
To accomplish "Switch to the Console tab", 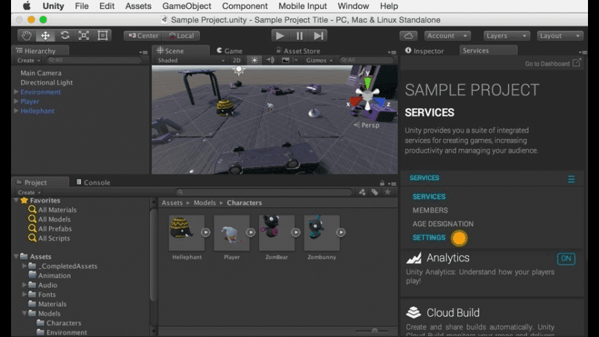I will 96,182.
